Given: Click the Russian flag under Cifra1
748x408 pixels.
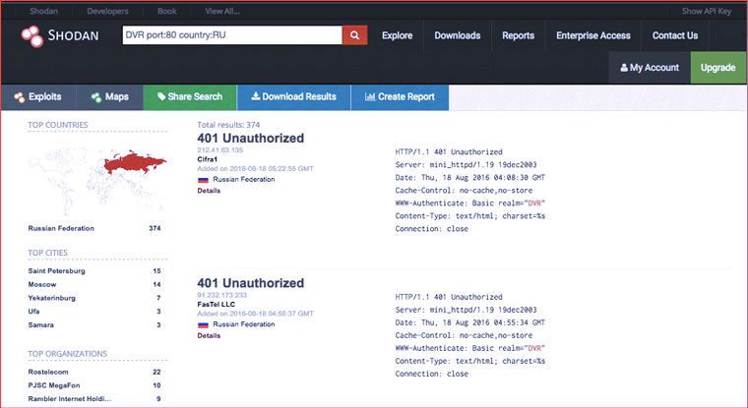Looking at the screenshot, I should coord(203,180).
